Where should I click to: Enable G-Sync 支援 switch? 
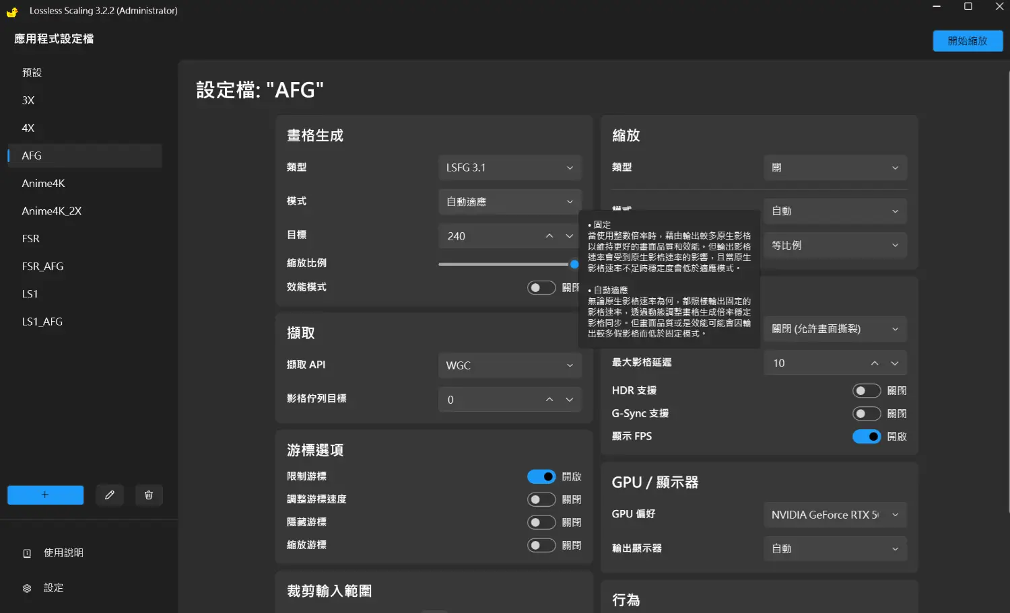point(866,414)
